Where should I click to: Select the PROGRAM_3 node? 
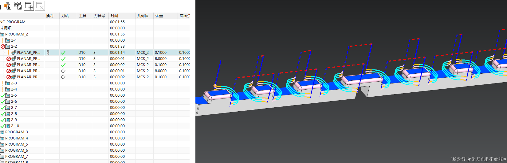coord(17,132)
